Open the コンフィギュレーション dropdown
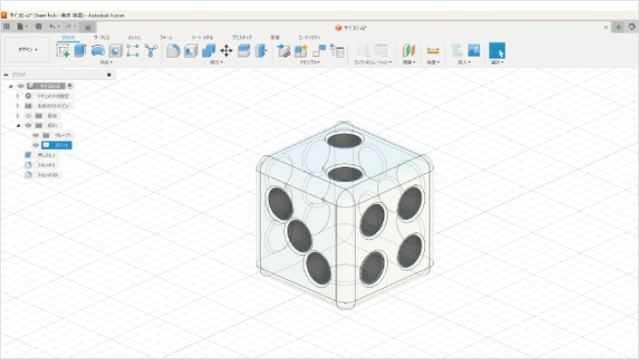This screenshot has height=359, width=639. tap(373, 62)
